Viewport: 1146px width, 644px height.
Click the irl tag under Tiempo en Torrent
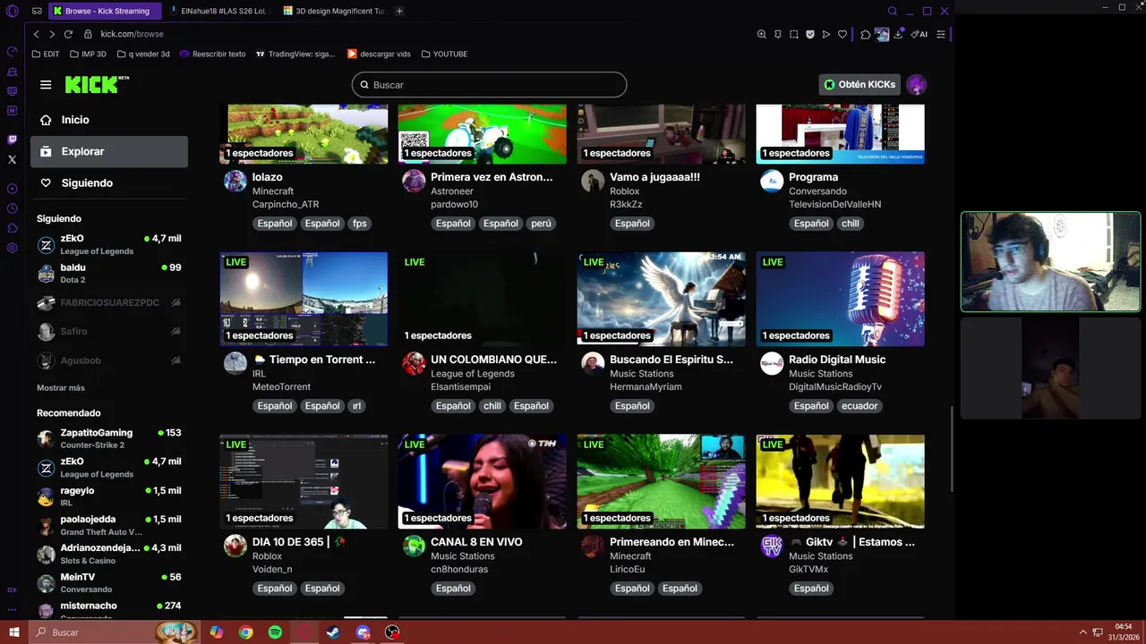click(356, 406)
